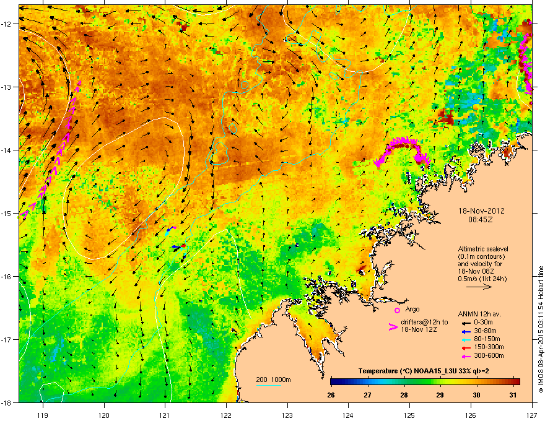Click the longitude axis label 122
The height and width of the screenshot is (421, 545).
[x=226, y=415]
